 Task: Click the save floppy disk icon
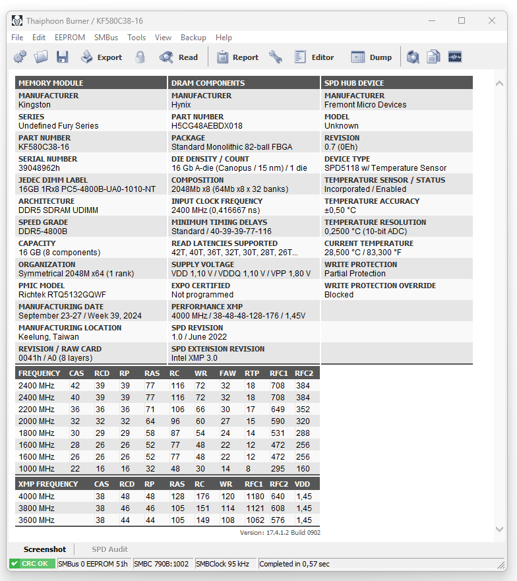pos(62,57)
